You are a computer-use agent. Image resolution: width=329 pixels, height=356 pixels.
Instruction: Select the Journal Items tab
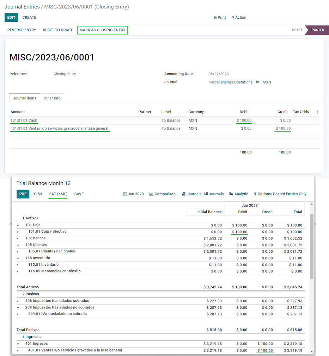point(24,98)
